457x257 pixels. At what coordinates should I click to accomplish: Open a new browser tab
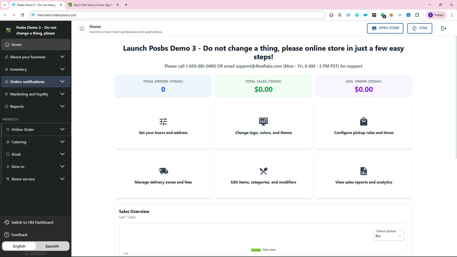(126, 5)
